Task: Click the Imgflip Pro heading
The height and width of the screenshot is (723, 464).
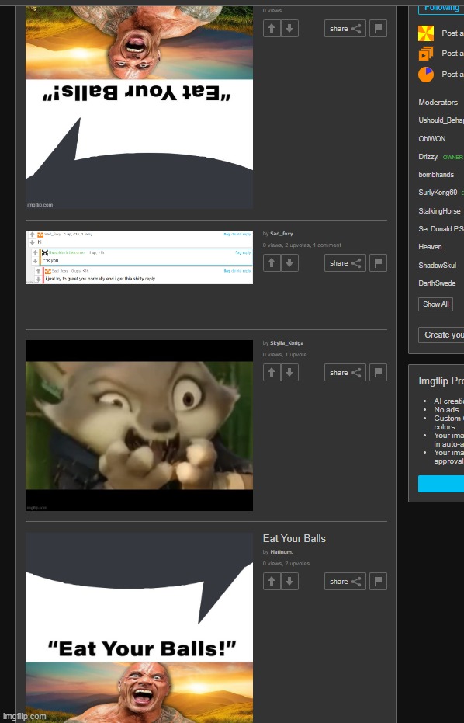Action: [441, 381]
